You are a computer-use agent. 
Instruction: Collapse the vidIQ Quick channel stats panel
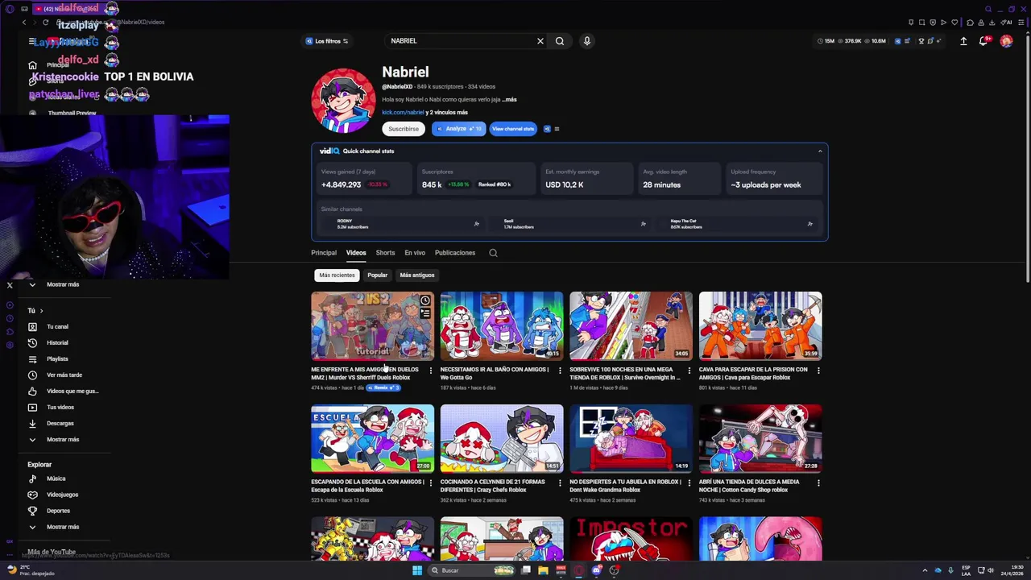820,151
